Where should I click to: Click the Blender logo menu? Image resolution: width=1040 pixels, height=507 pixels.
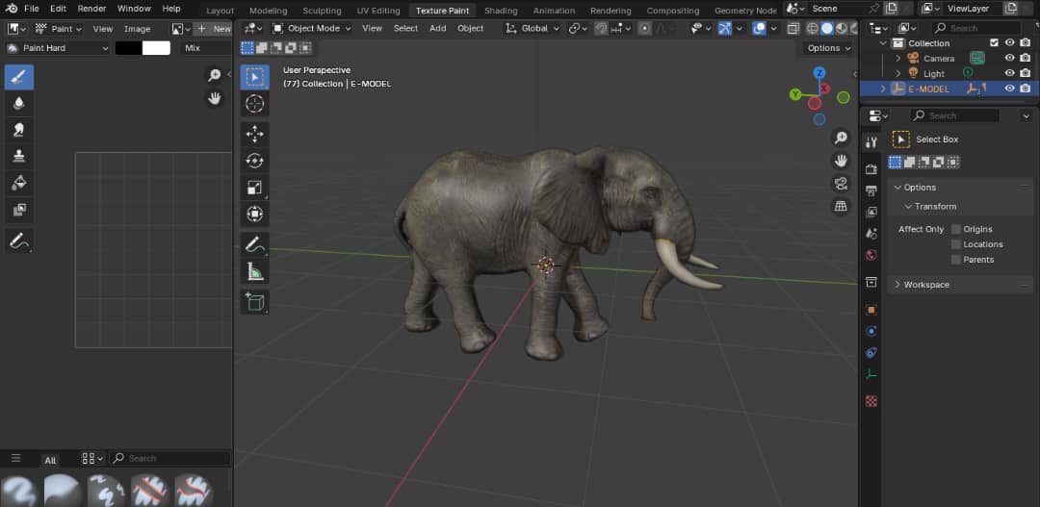pos(12,9)
